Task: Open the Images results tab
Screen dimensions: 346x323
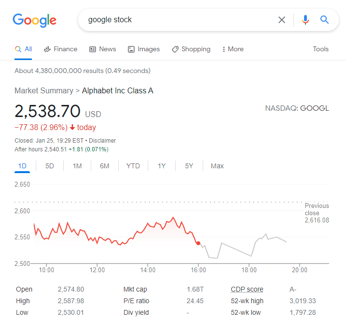Action: click(x=144, y=49)
